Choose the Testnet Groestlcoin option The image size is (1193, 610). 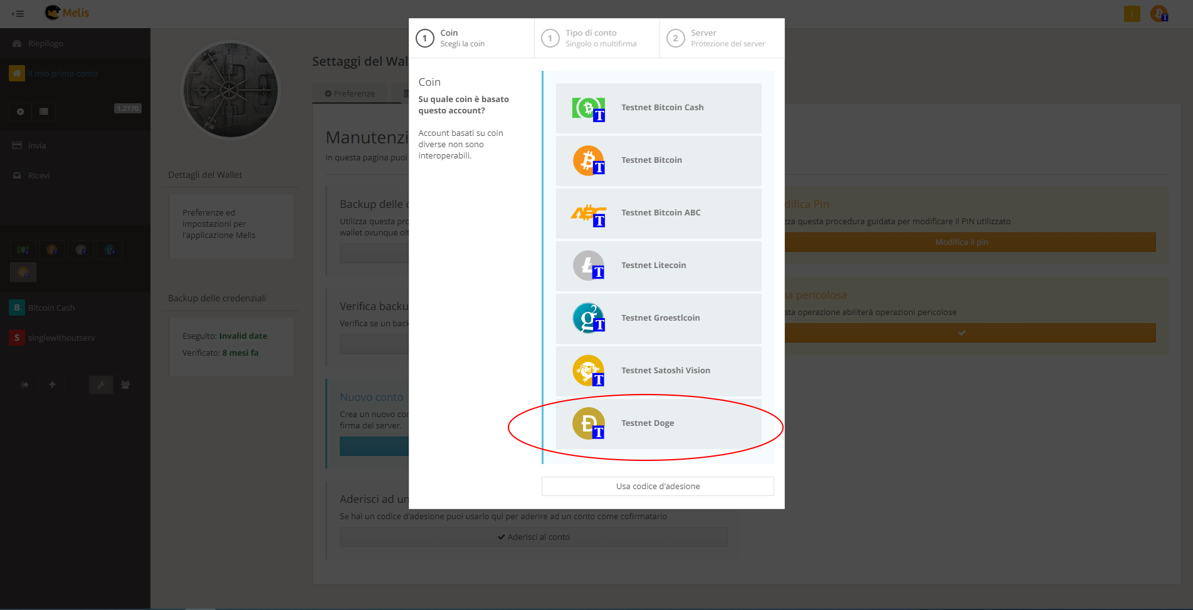coord(658,318)
